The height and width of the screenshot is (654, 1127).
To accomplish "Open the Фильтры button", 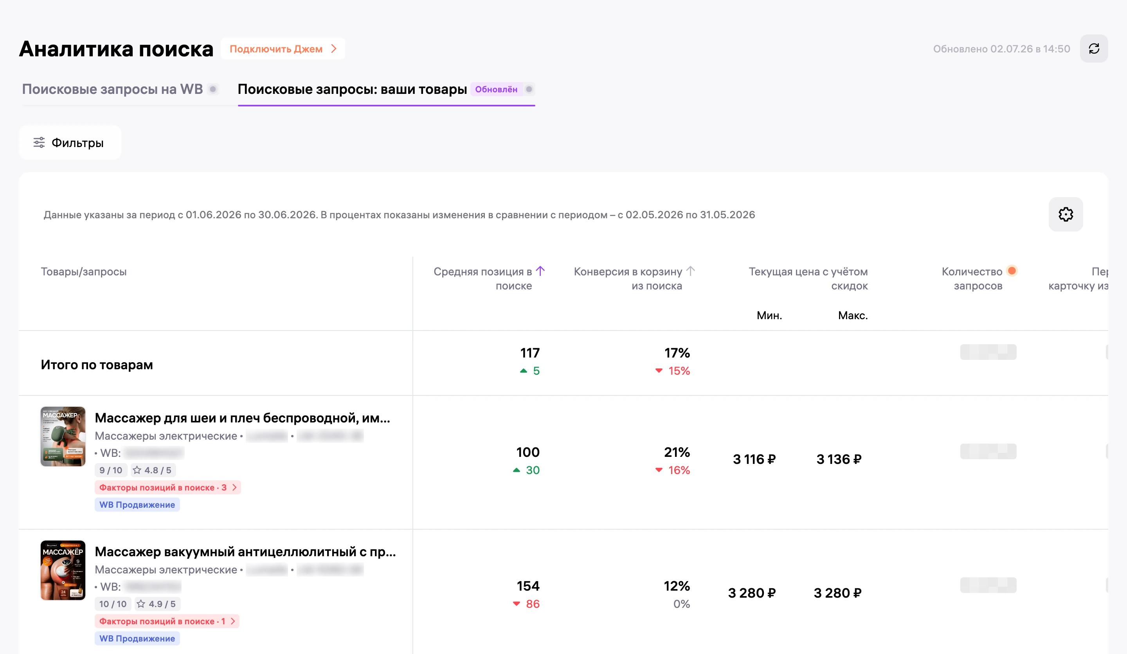I will click(70, 143).
